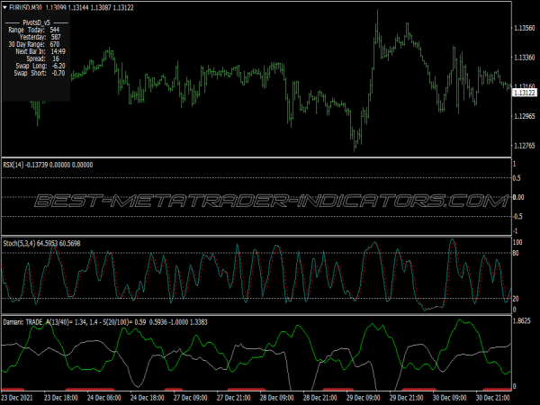Click the 1.12765 price axis label

pyautogui.click(x=525, y=146)
